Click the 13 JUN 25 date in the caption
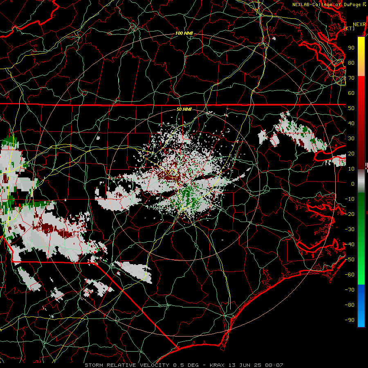Screen dimensions: 368x368 click(x=245, y=365)
